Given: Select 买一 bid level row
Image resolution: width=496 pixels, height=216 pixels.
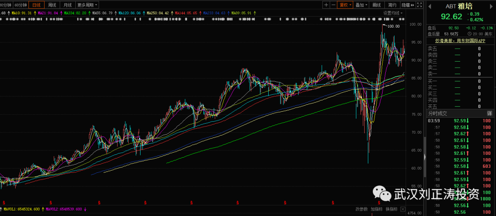Looking at the screenshot, I should coord(460,81).
